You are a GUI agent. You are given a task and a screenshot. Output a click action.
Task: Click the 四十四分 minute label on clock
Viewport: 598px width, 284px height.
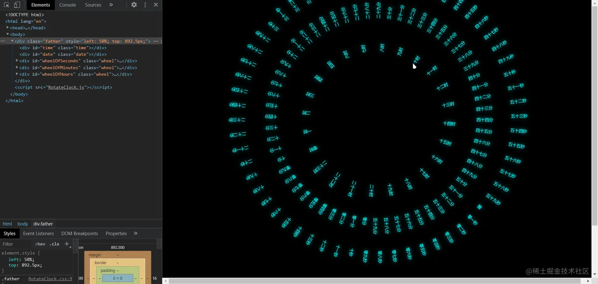pyautogui.click(x=484, y=120)
